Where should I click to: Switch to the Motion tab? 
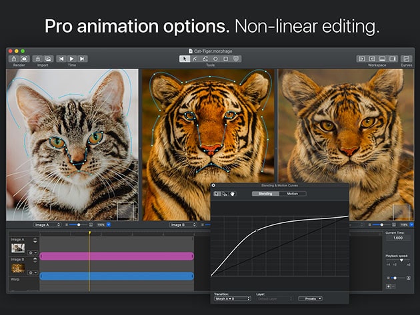point(293,194)
